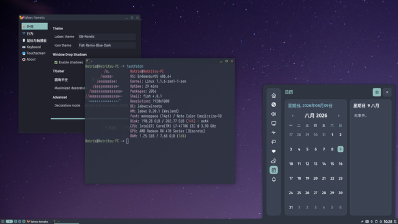The image size is (398, 224).
Task: Click the labwc-tweaks window title bar icon
Action: [x=22, y=17]
